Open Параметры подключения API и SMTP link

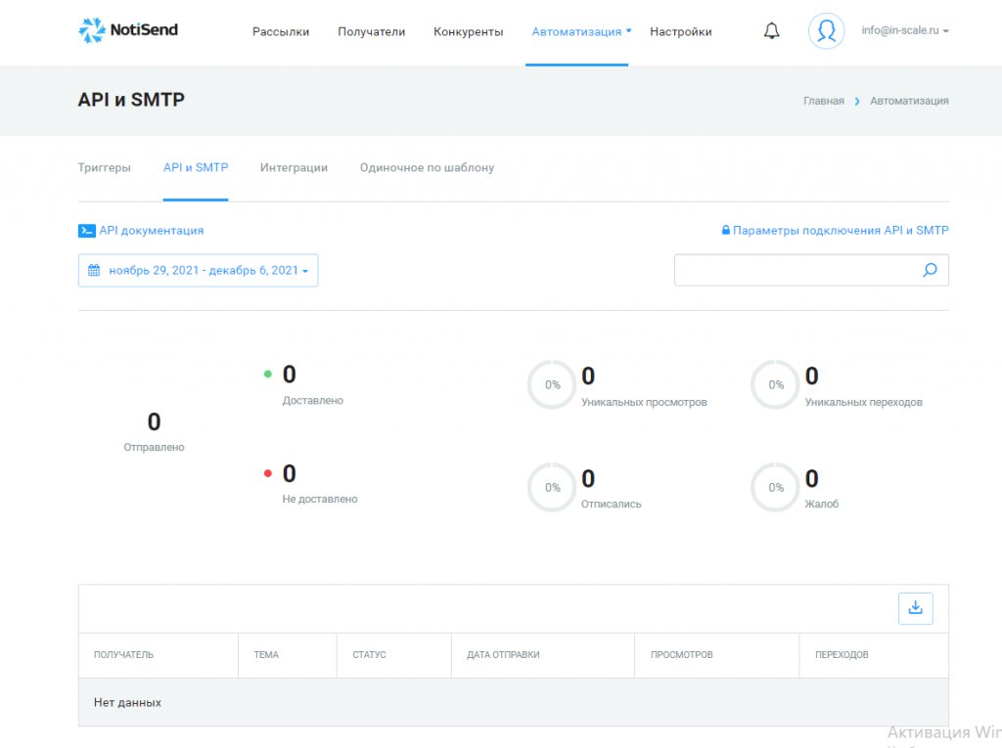841,231
